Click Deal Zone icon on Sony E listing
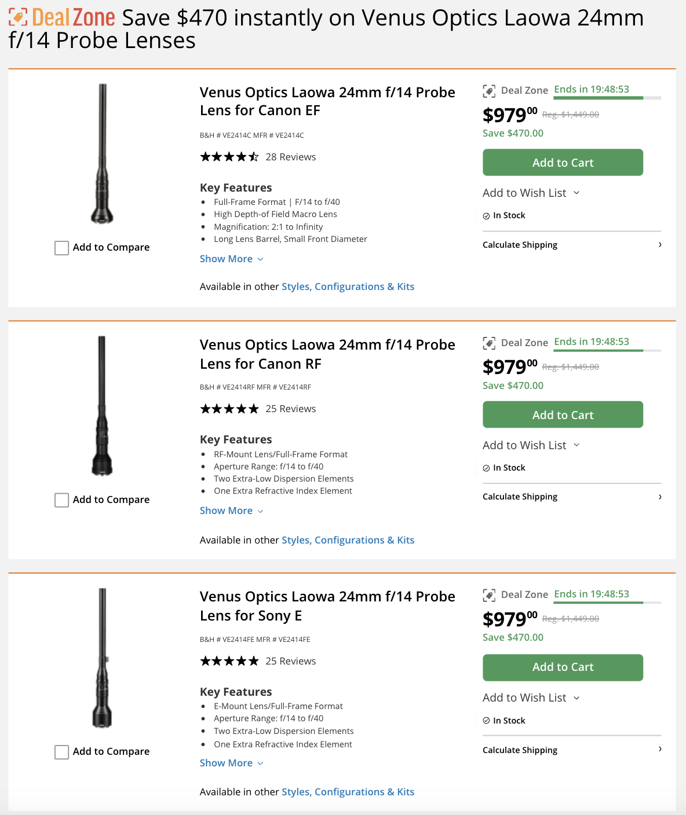 [x=489, y=595]
